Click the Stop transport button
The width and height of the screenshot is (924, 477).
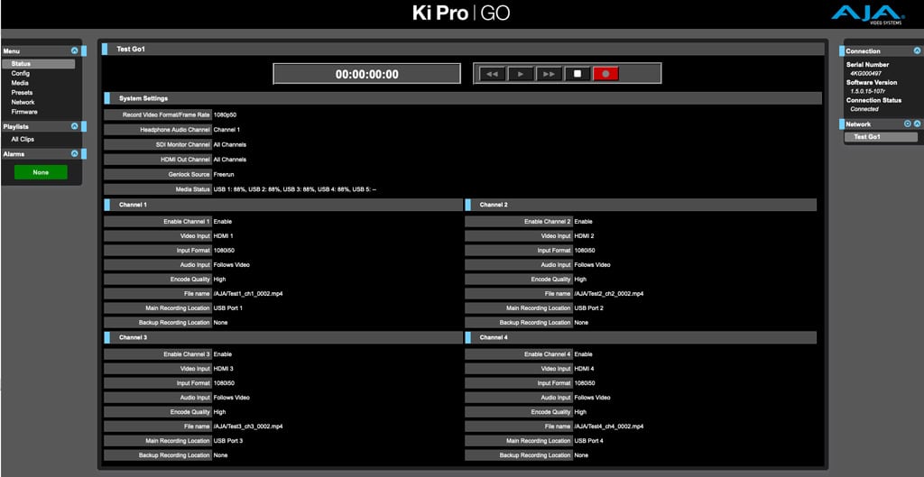pos(577,74)
